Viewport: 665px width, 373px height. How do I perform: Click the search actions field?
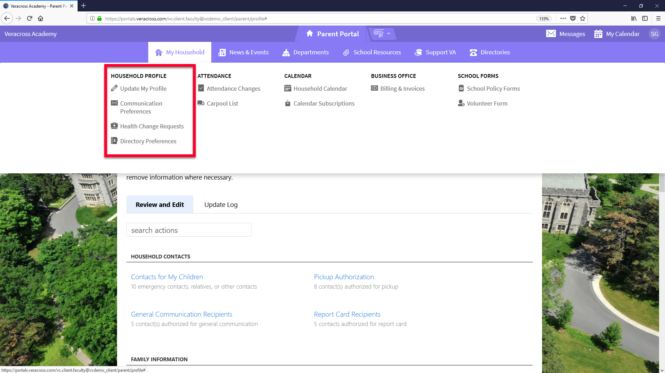pos(189,230)
